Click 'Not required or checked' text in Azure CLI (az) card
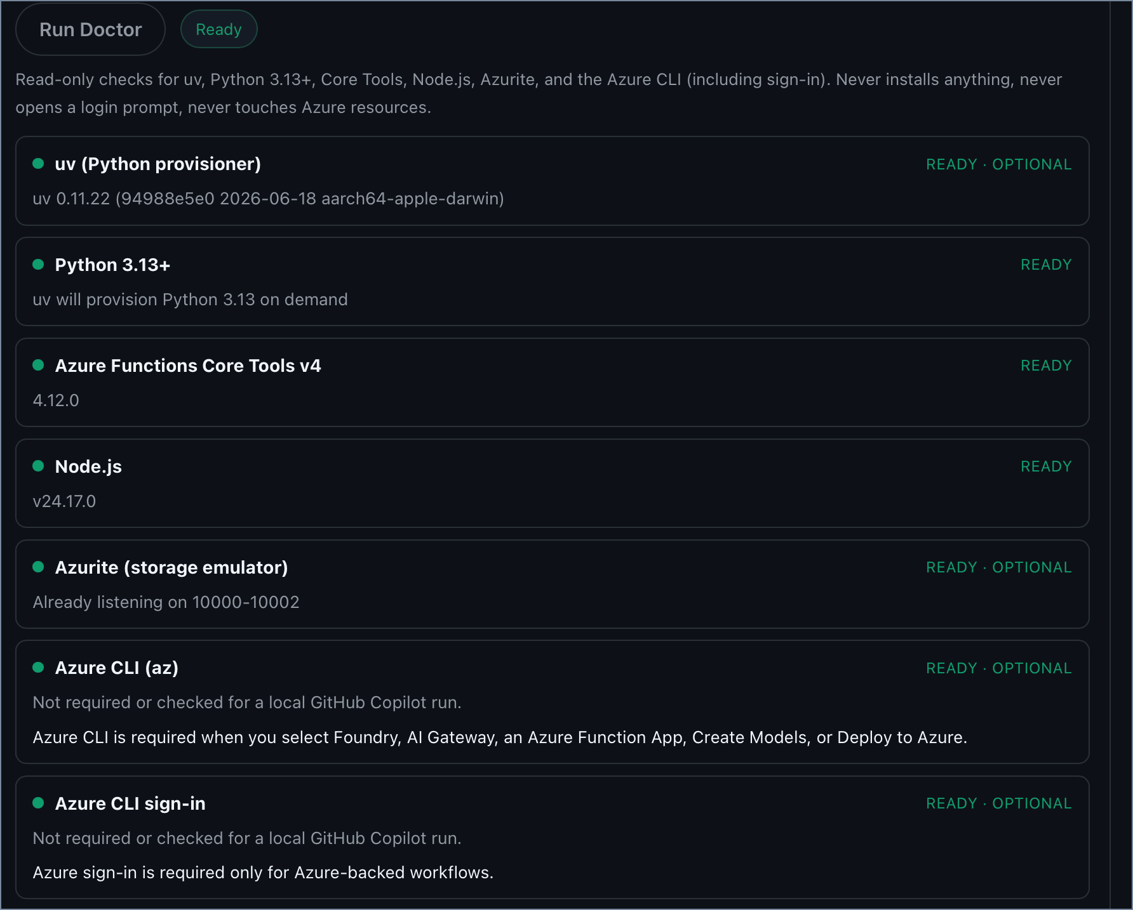Viewport: 1133px width, 910px height. click(x=247, y=702)
